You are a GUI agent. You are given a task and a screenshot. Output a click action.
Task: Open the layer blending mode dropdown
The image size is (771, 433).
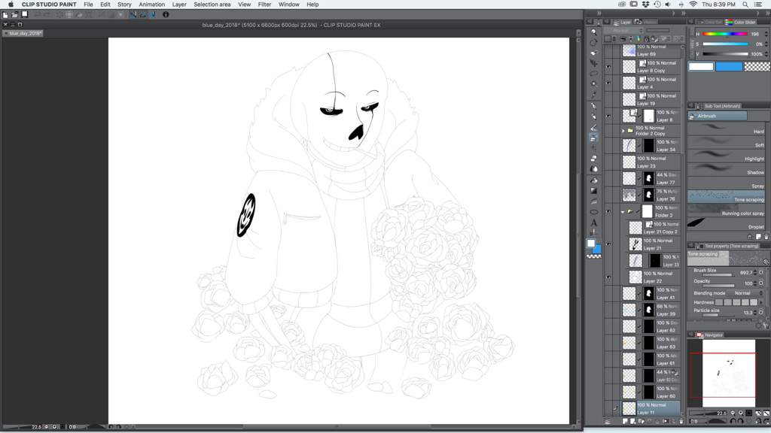(623, 30)
